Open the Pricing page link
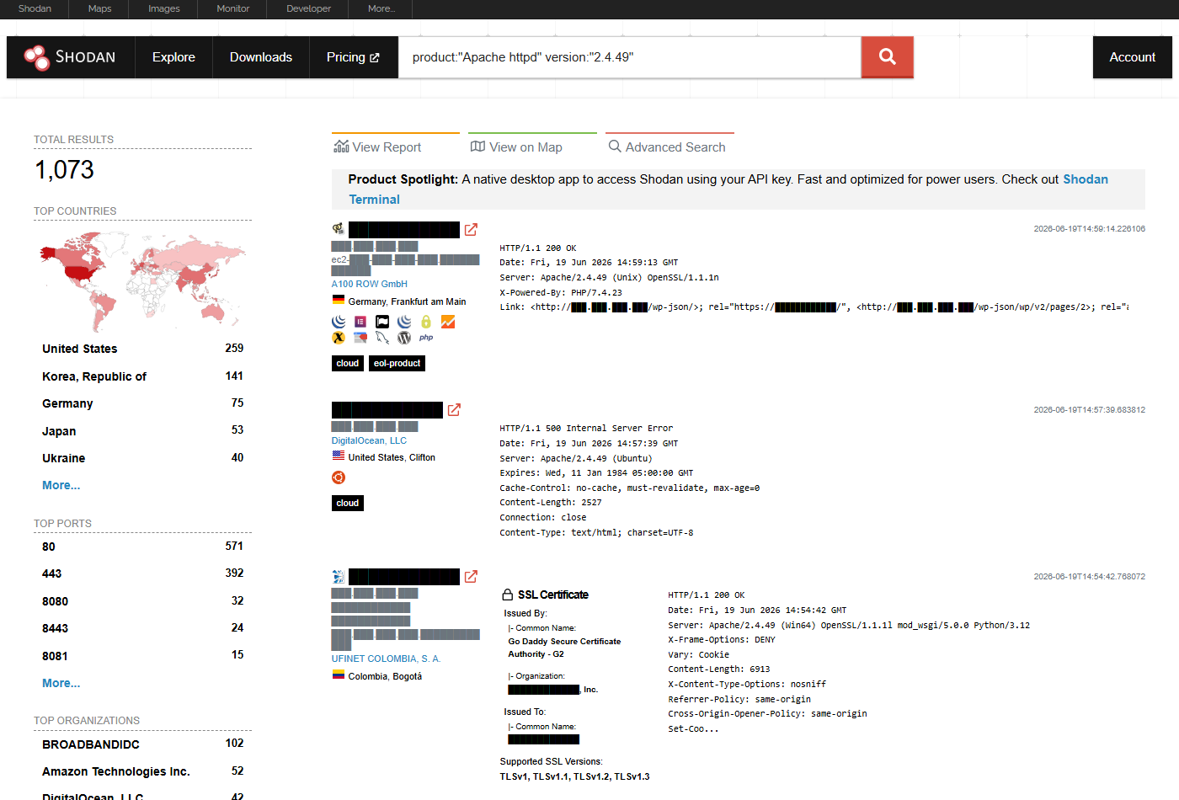 point(354,57)
